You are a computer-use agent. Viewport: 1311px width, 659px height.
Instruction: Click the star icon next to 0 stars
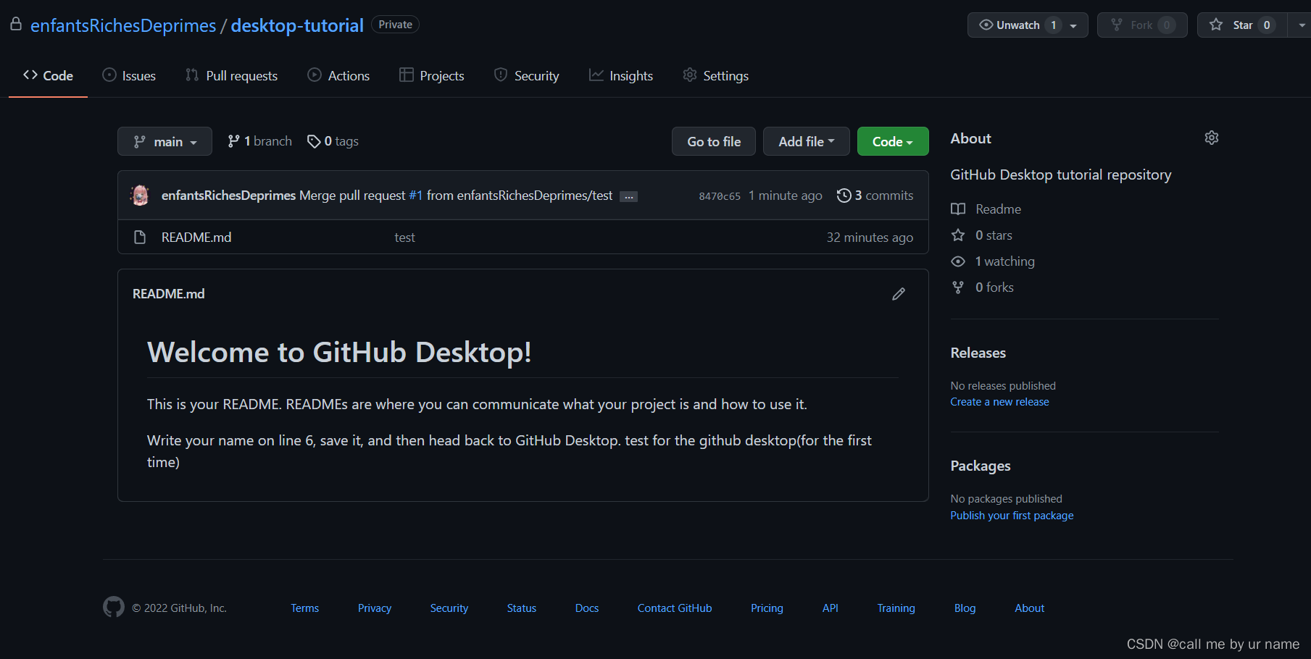pos(958,235)
